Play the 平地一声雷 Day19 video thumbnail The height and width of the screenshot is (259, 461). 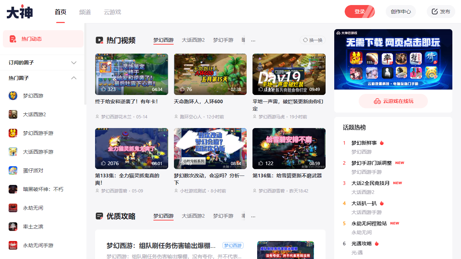coord(289,74)
